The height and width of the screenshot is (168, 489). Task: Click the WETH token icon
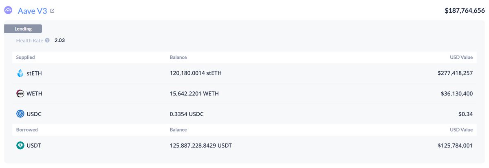(20, 94)
